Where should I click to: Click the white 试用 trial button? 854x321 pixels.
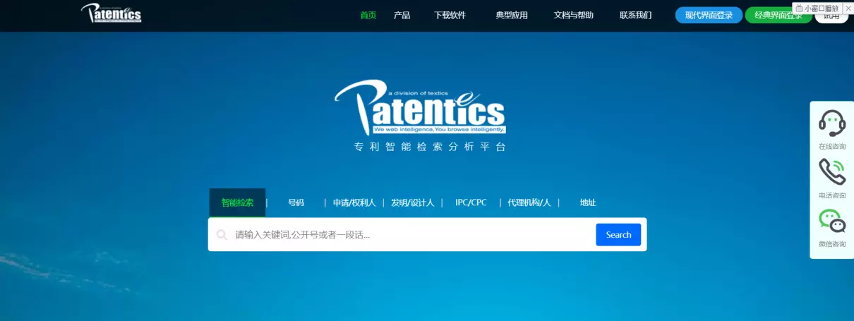coord(831,18)
